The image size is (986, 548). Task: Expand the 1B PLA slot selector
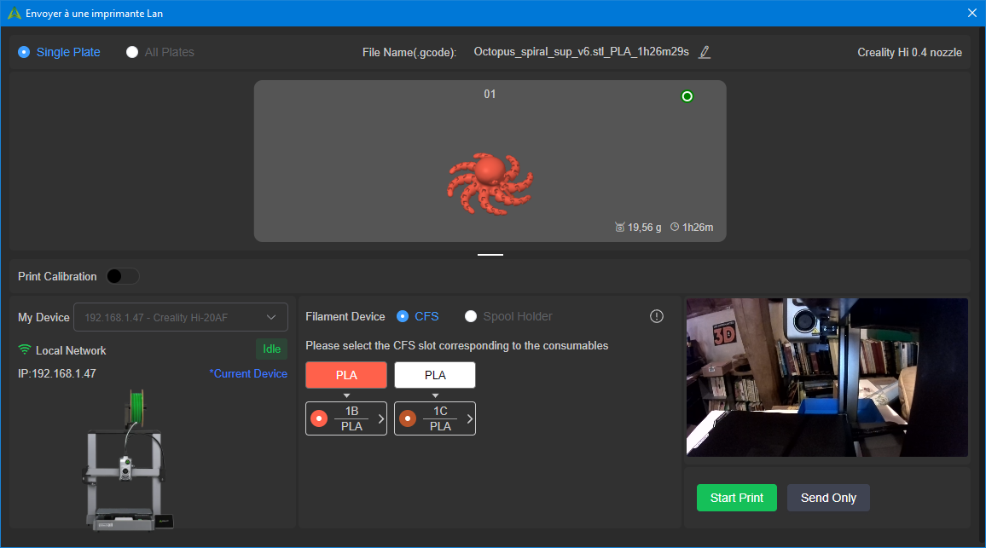(x=345, y=418)
